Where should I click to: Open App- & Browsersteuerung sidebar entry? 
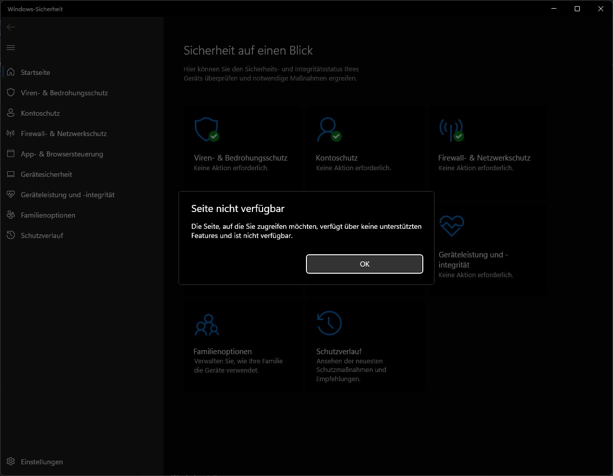(62, 154)
